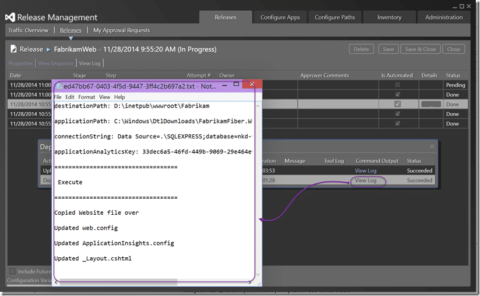Screen dimensions: 480x296
Task: Click the Date column header
Action: click(16, 75)
